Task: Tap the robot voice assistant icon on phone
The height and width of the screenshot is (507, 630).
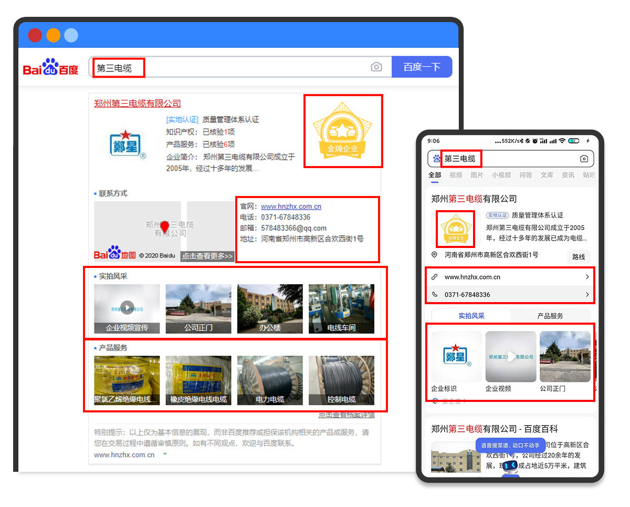Action: [x=510, y=466]
